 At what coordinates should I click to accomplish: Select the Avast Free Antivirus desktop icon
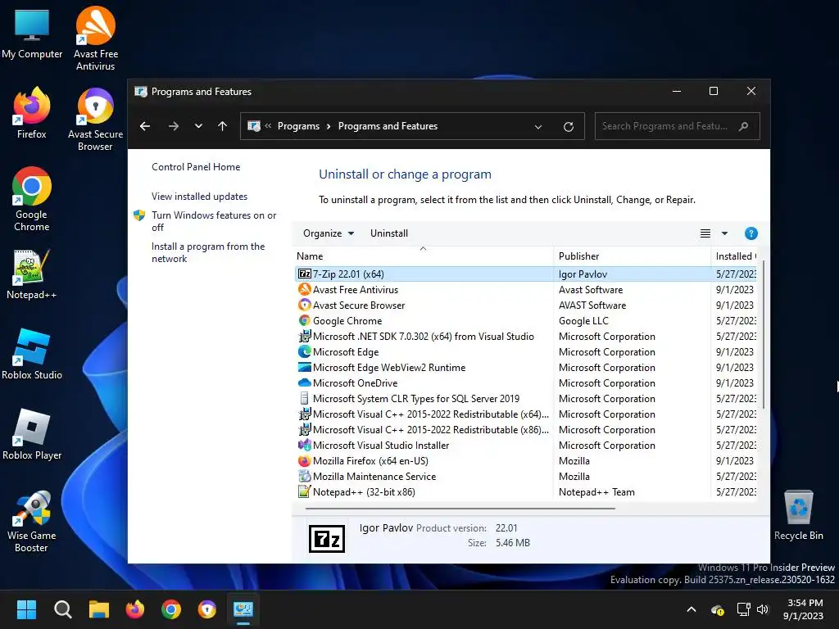tap(95, 38)
